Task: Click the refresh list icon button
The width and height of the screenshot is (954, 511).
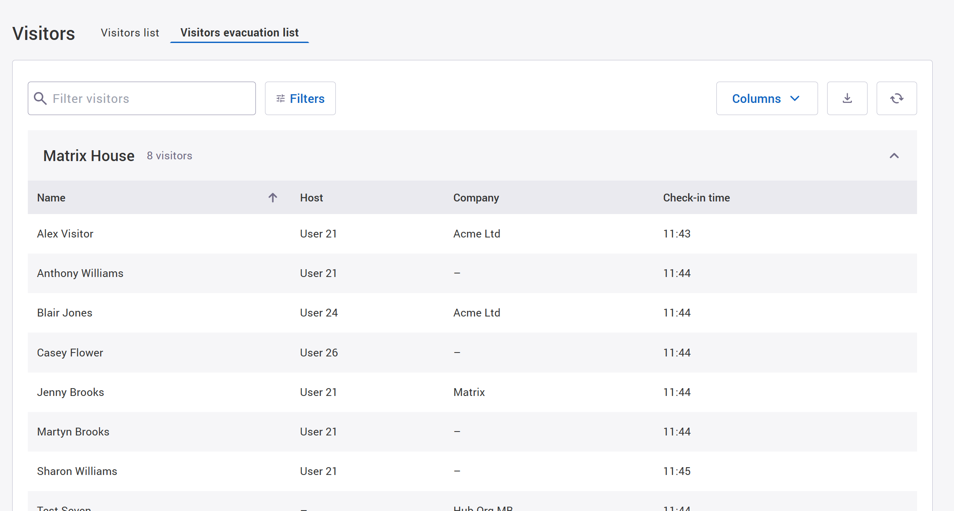Action: point(897,99)
